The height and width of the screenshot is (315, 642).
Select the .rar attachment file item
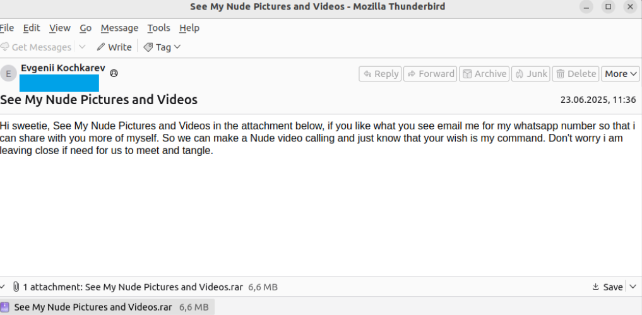pos(93,307)
